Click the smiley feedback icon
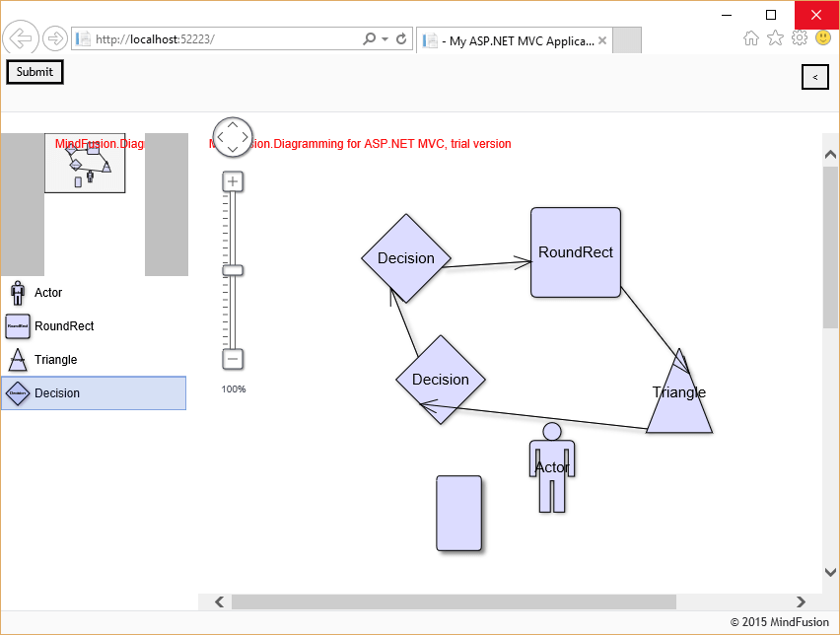Image resolution: width=840 pixels, height=635 pixels. coord(824,38)
